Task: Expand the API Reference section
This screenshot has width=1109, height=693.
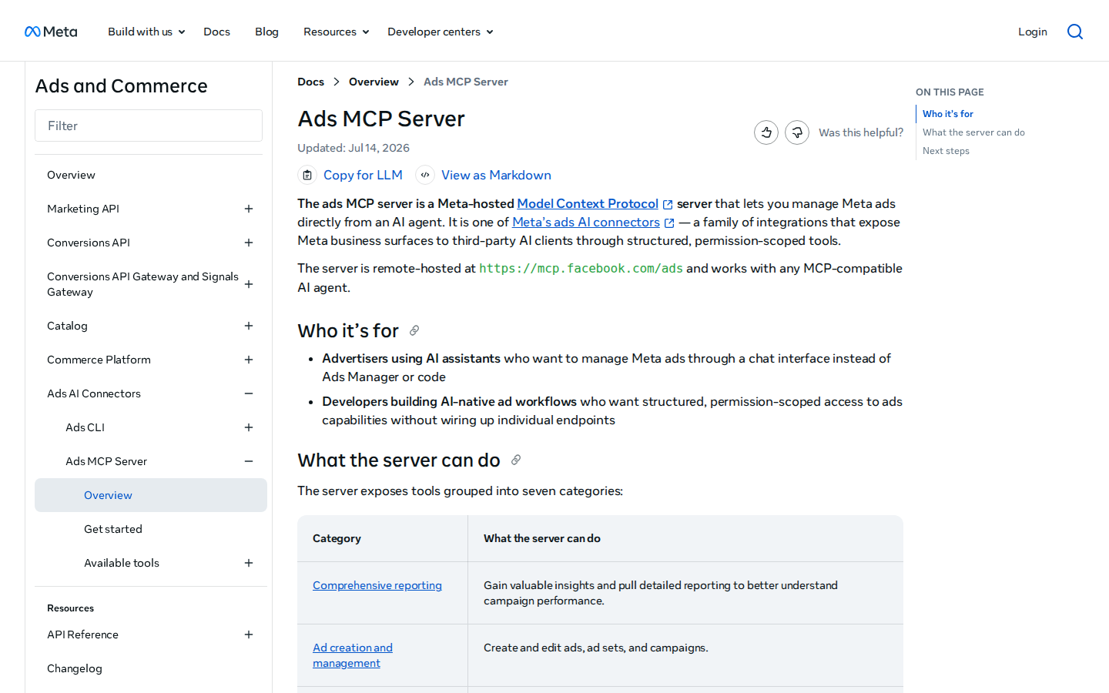Action: coord(249,634)
